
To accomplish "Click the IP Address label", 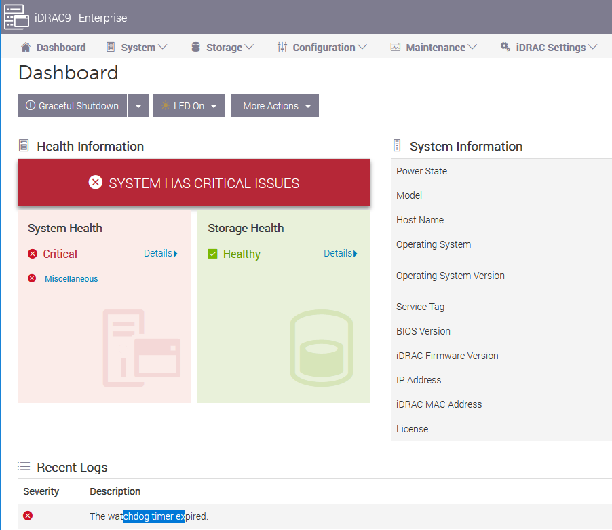I will [x=419, y=380].
